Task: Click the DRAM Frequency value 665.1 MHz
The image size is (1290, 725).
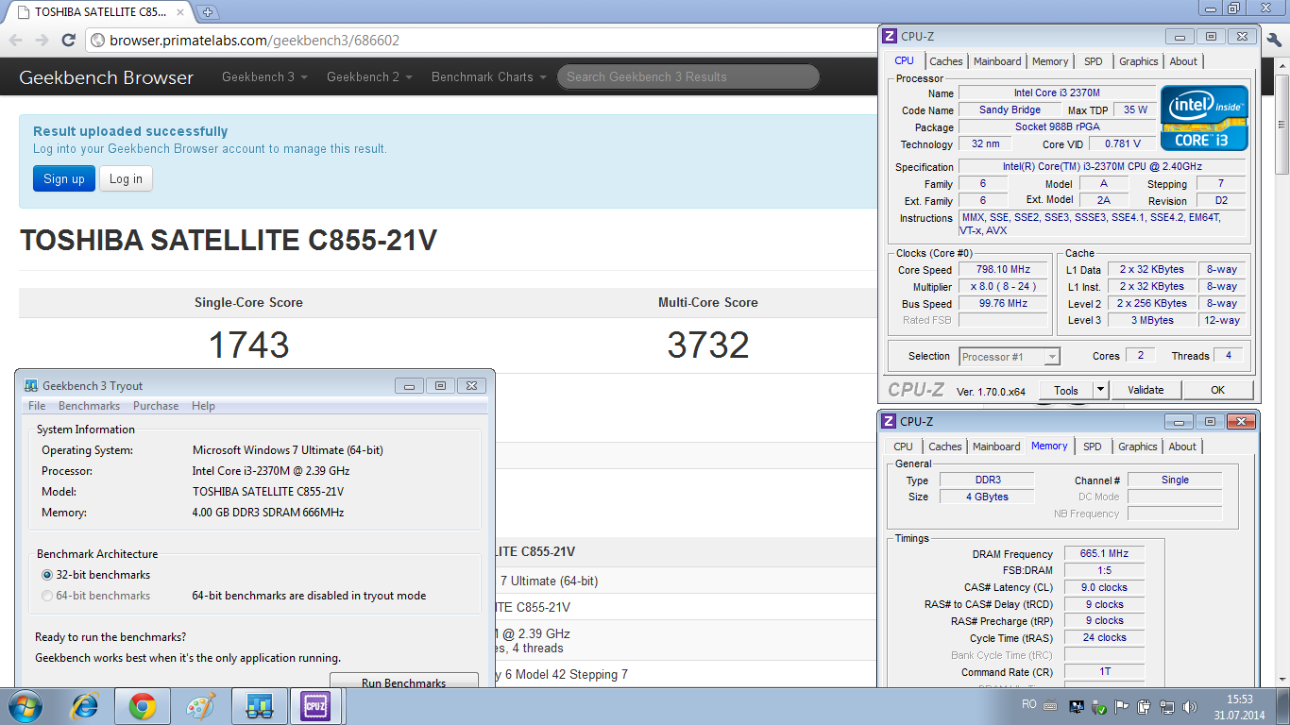Action: (x=1104, y=554)
